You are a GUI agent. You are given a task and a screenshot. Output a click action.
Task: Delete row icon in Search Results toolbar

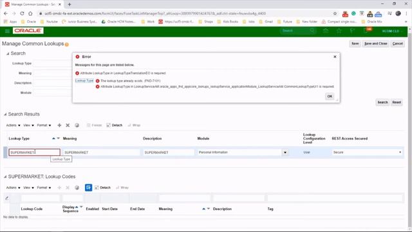click(68, 125)
